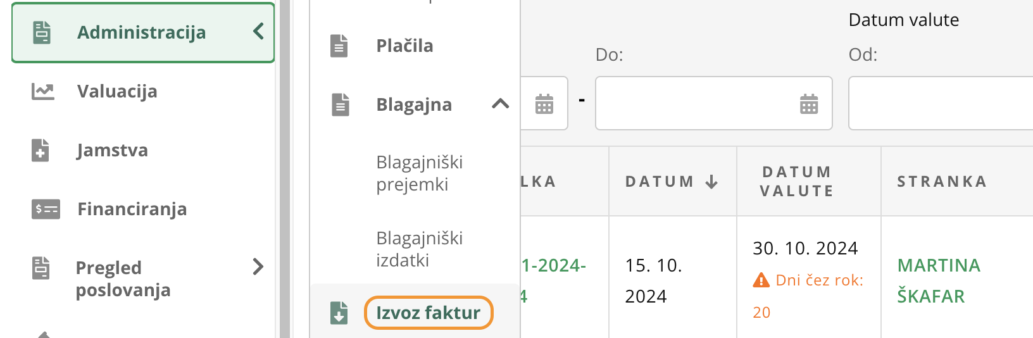Click the Izvoz faktur download icon
The height and width of the screenshot is (338, 1033).
[x=339, y=313]
